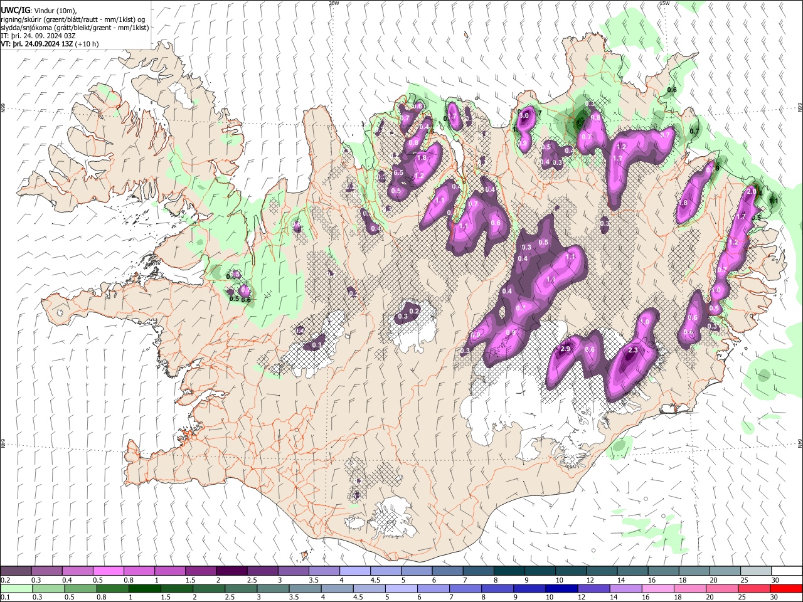
Task: Click the deep navy blue swatch labeled 10 in lower legend
Action: pyautogui.click(x=560, y=589)
